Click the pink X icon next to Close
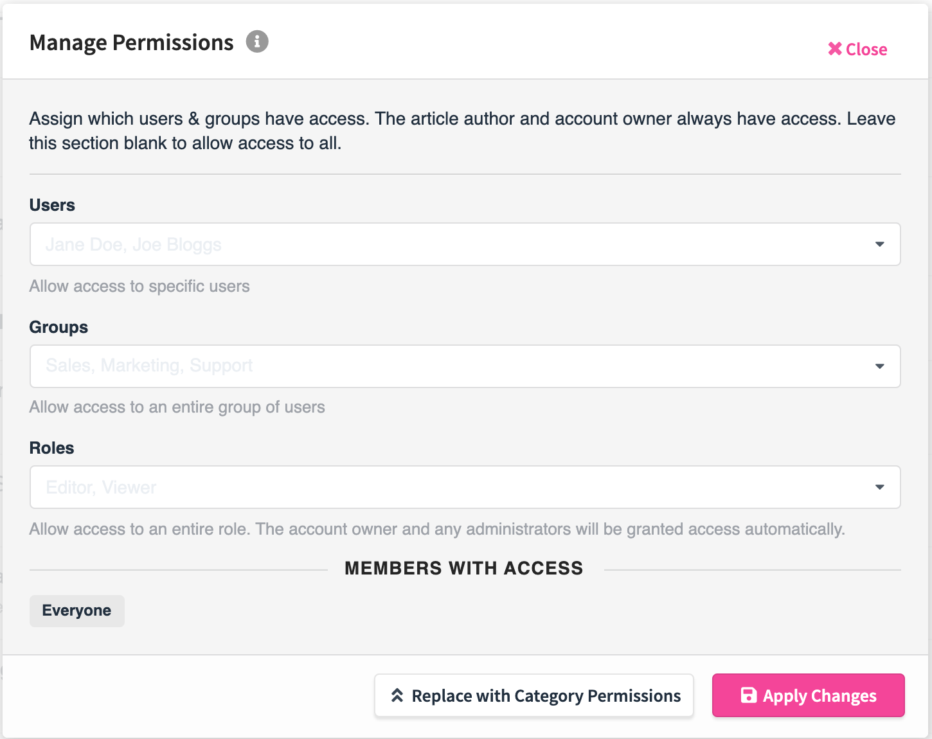This screenshot has width=932, height=739. (835, 48)
